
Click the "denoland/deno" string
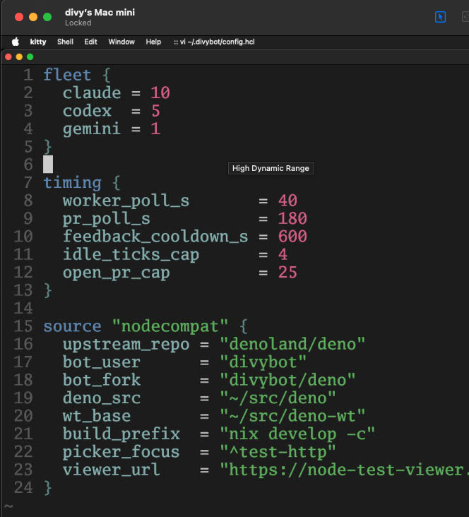(x=292, y=344)
